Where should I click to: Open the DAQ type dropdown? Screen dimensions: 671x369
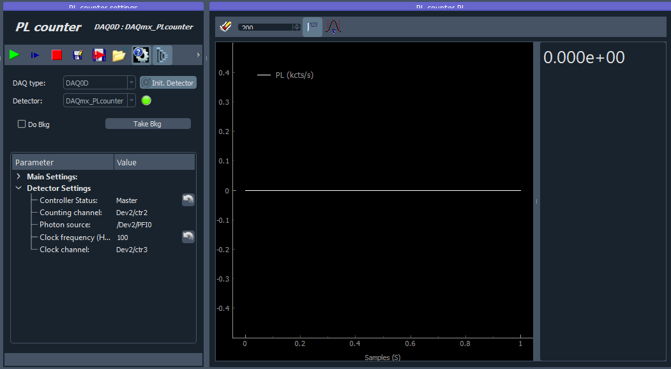coord(131,83)
